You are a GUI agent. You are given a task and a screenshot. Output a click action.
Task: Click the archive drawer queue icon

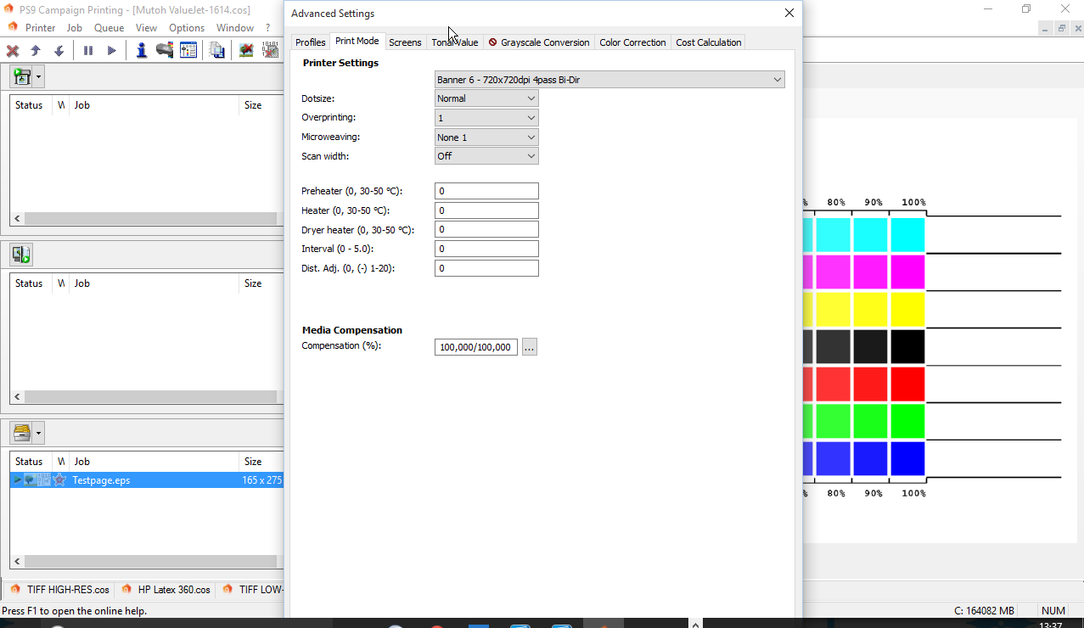[22, 433]
